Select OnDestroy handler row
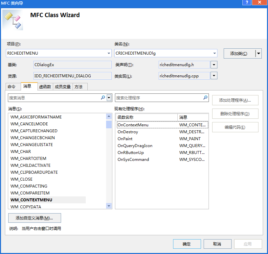Screen dimensions: 268x254 click(163, 132)
